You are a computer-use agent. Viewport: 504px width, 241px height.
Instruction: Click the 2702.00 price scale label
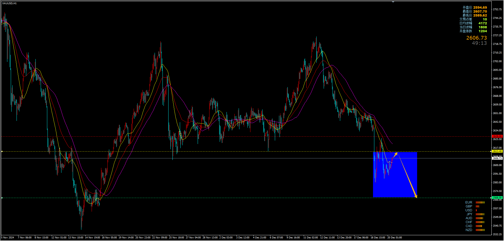point(497,61)
